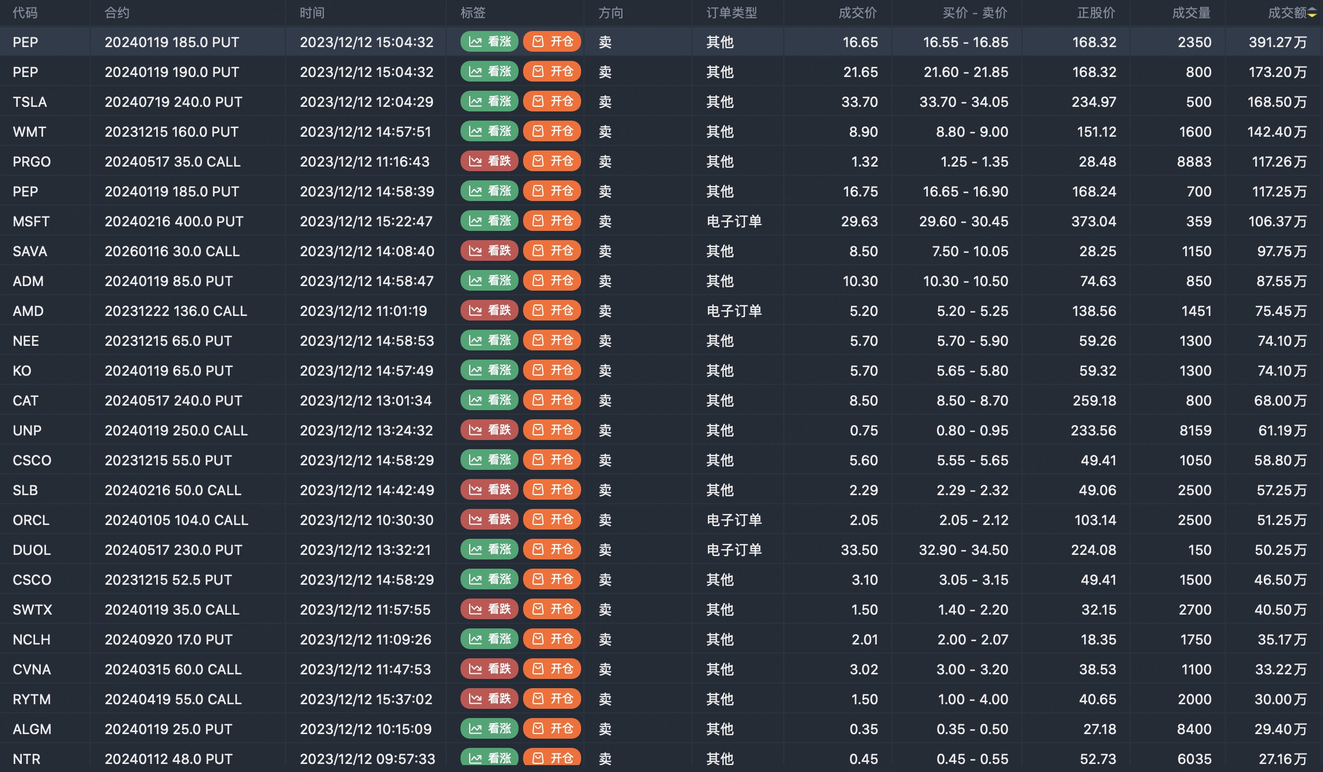1323x772 pixels.
Task: Click 成交额 column sort arrow icon
Action: point(1312,13)
